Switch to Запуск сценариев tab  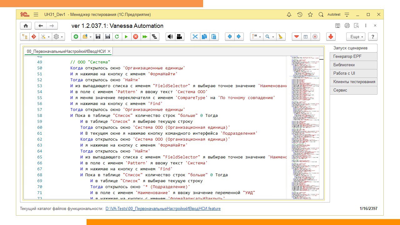[x=353, y=48]
